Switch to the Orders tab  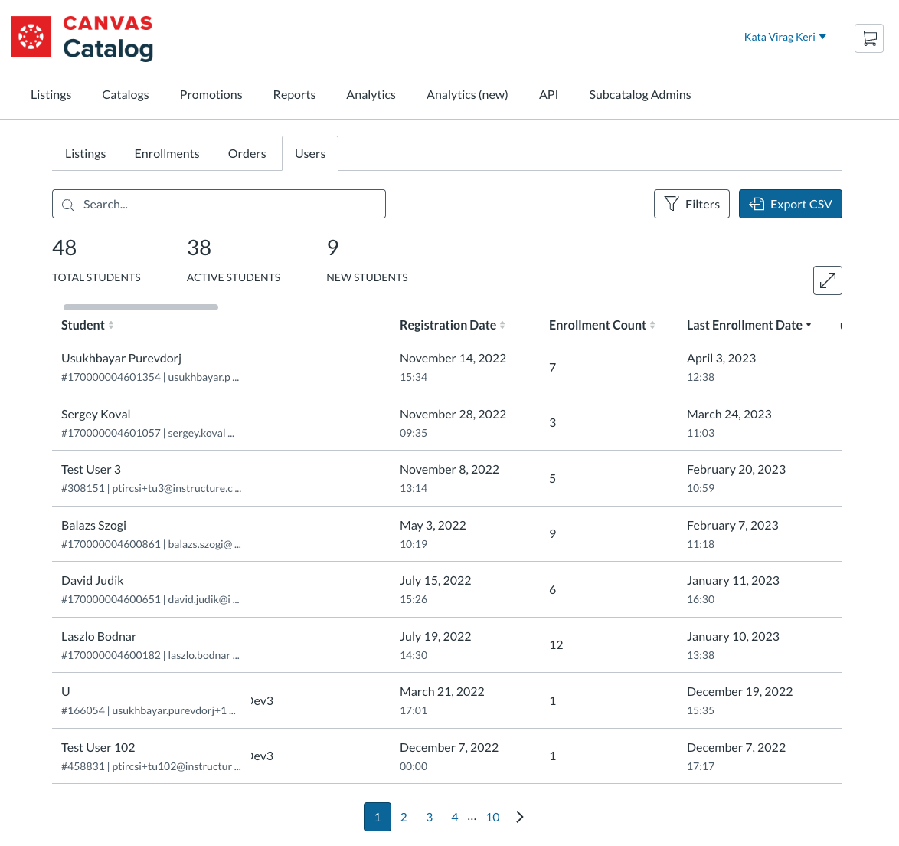click(247, 154)
